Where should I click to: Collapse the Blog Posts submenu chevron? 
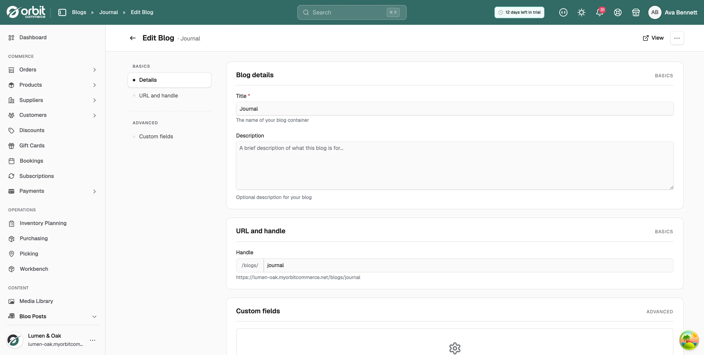(x=94, y=316)
